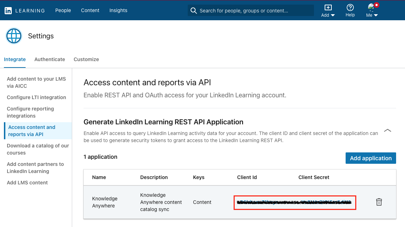Click the Add application button
405x227 pixels.
(371, 158)
